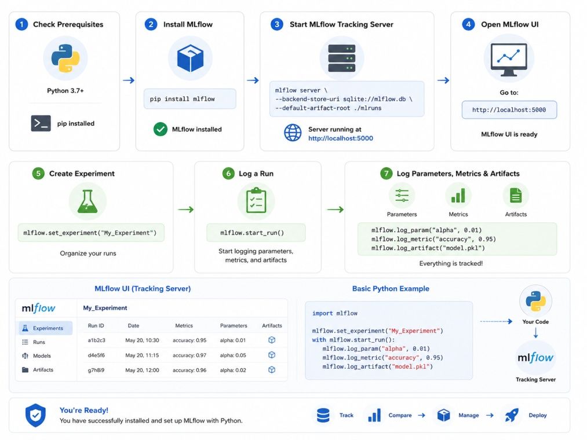Select run ID g7h8i9
Image resolution: width=587 pixels, height=440 pixels.
pyautogui.click(x=96, y=370)
